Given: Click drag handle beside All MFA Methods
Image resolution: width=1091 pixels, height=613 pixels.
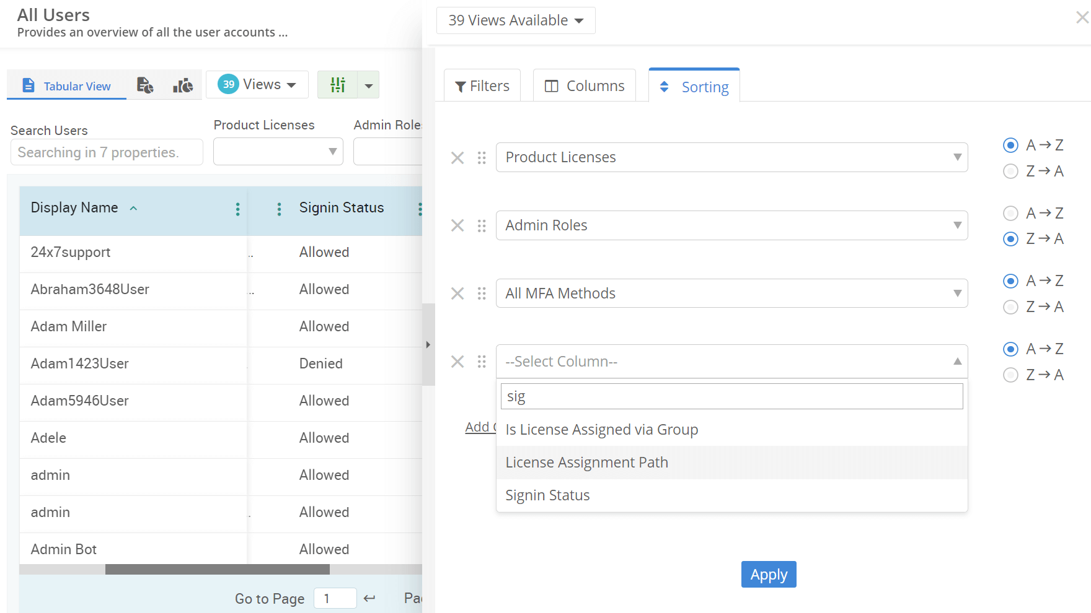Looking at the screenshot, I should pos(482,293).
